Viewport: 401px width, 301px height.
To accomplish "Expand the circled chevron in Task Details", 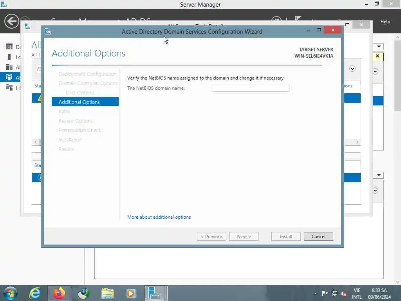I will [x=352, y=69].
